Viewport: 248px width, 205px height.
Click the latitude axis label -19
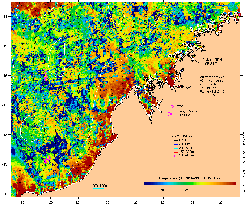click(5, 164)
